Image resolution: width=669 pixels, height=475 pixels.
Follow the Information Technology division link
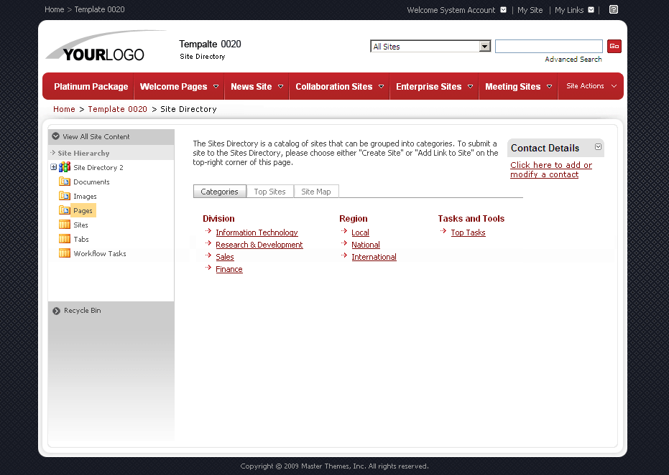pos(257,232)
